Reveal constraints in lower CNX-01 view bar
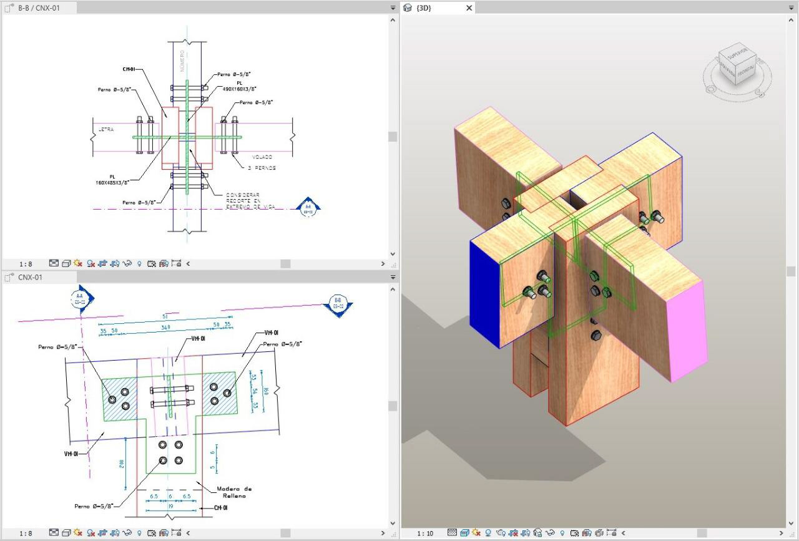The width and height of the screenshot is (799, 541). click(176, 533)
